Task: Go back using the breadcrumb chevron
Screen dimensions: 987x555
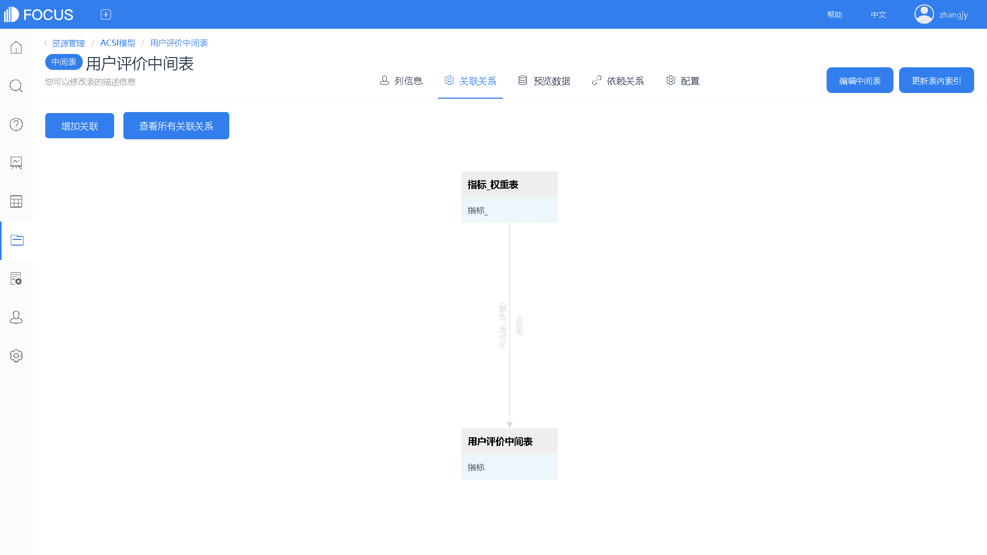Action: (x=46, y=43)
